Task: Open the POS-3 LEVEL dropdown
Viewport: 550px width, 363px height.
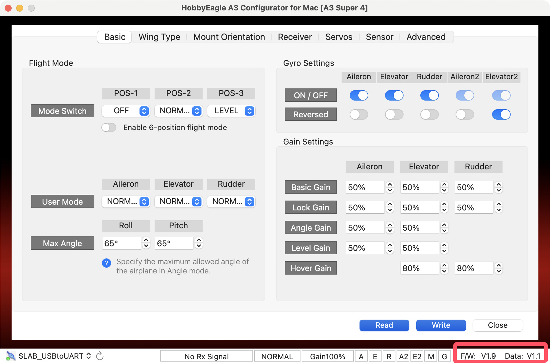Action: [x=231, y=111]
